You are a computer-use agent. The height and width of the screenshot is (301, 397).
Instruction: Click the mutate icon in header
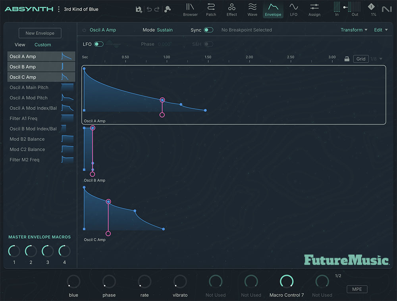click(168, 9)
